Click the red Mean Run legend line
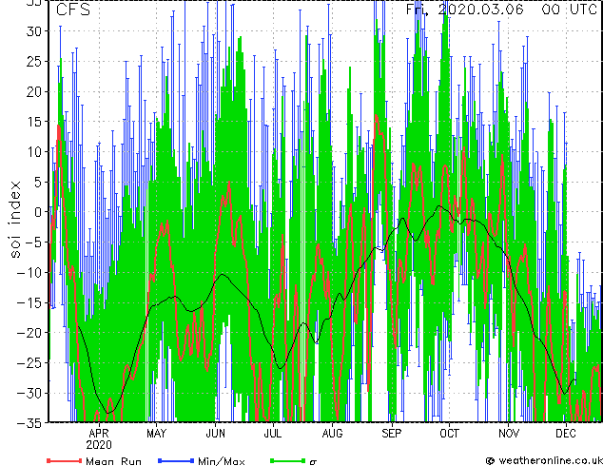 point(65,460)
